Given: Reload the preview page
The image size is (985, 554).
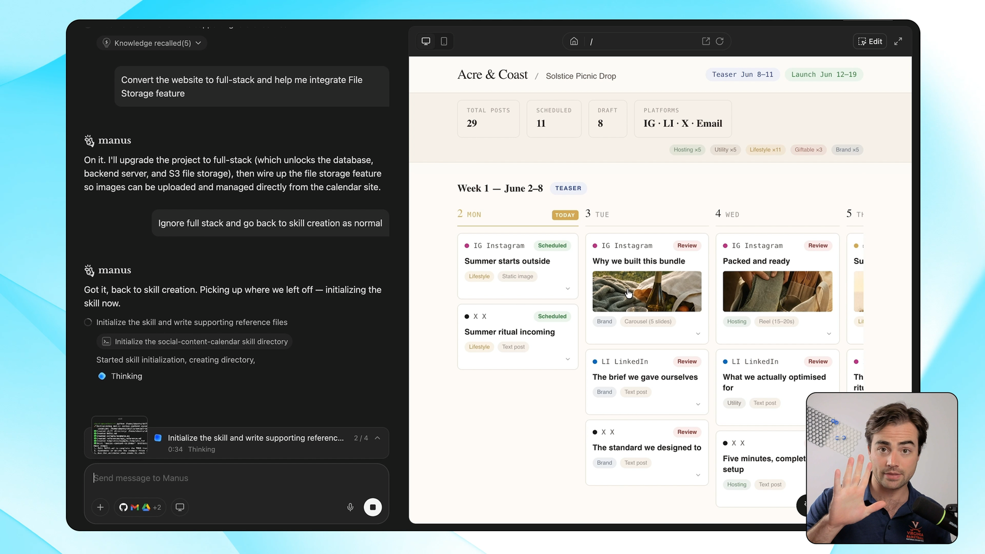Looking at the screenshot, I should click(720, 41).
